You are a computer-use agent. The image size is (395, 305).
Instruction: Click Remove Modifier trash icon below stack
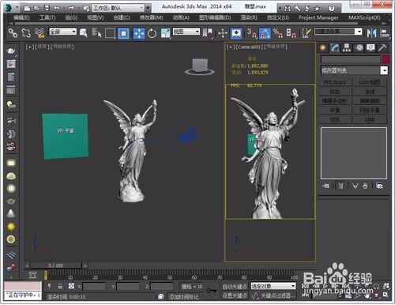[x=365, y=186]
